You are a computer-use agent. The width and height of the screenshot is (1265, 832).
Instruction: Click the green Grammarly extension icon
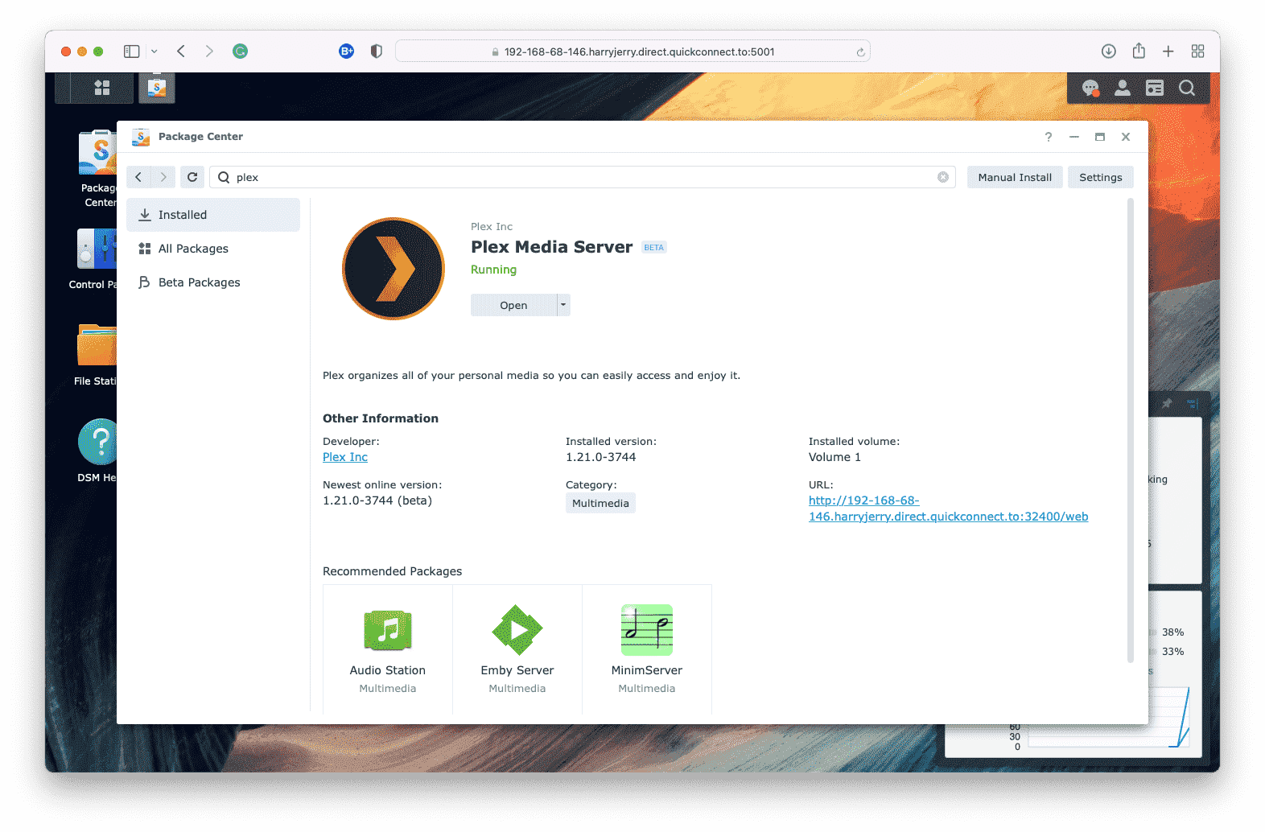click(x=240, y=51)
